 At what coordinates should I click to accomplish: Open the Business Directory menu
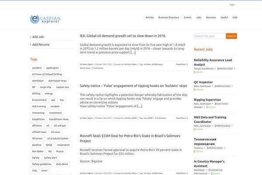tap(169, 17)
